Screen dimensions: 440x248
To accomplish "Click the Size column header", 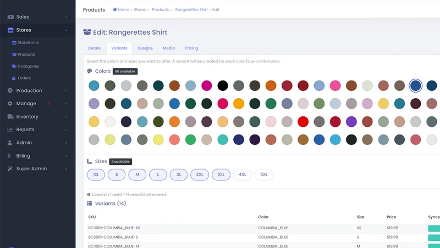I will pyautogui.click(x=360, y=217).
